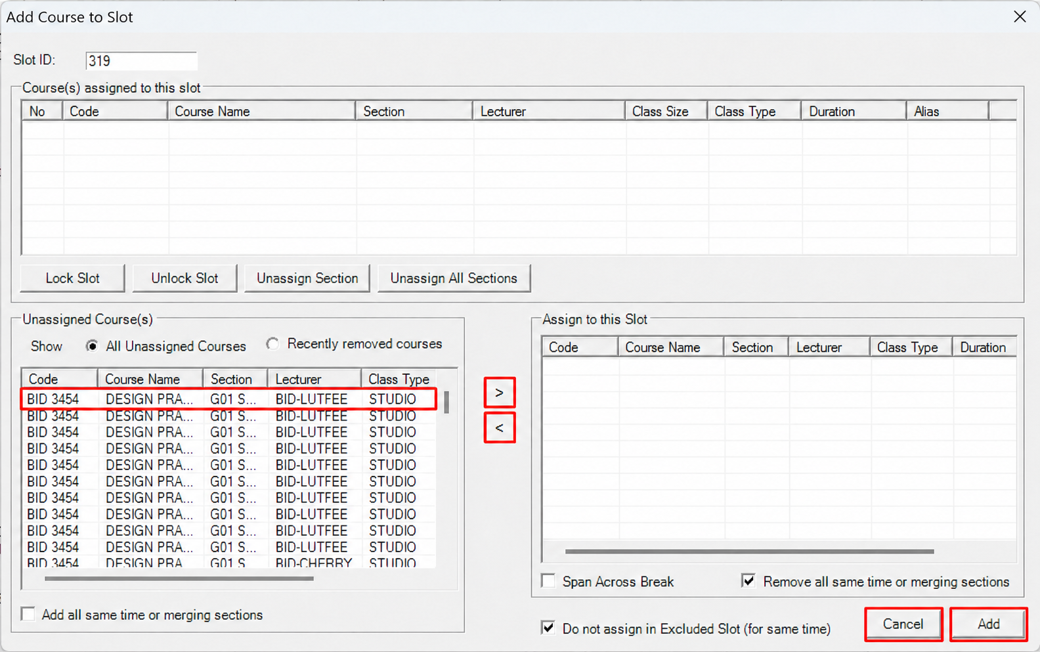Screen dimensions: 1040x652
Task: Click Duration header in Assign to this Slot
Action: (985, 347)
